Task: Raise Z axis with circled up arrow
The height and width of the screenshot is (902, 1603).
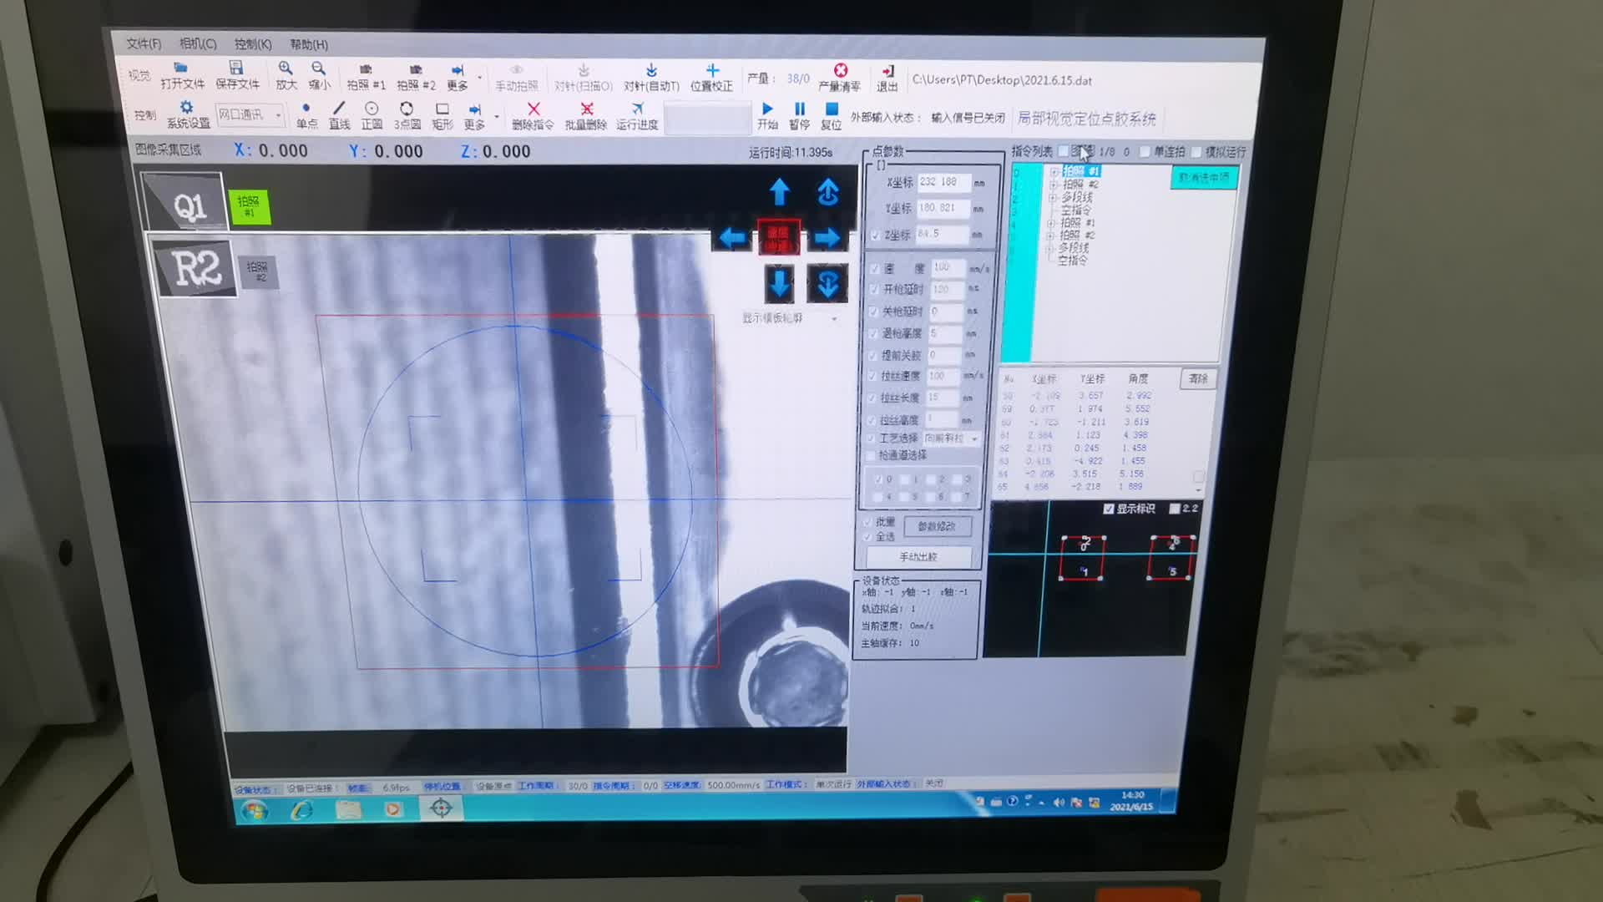Action: [x=827, y=192]
